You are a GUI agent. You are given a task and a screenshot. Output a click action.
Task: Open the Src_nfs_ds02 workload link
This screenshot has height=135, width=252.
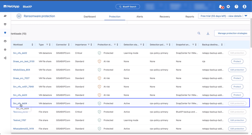pyautogui.click(x=20, y=53)
